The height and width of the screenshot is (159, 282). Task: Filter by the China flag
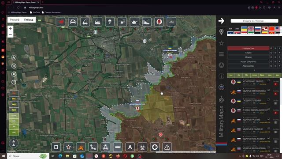pyautogui.click(x=271, y=29)
